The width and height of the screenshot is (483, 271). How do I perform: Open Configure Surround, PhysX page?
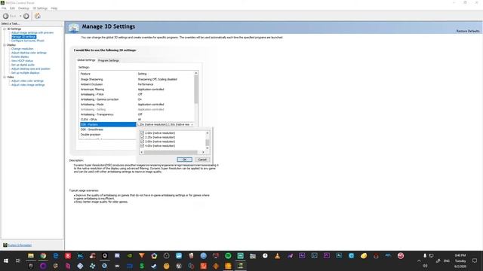pos(28,41)
